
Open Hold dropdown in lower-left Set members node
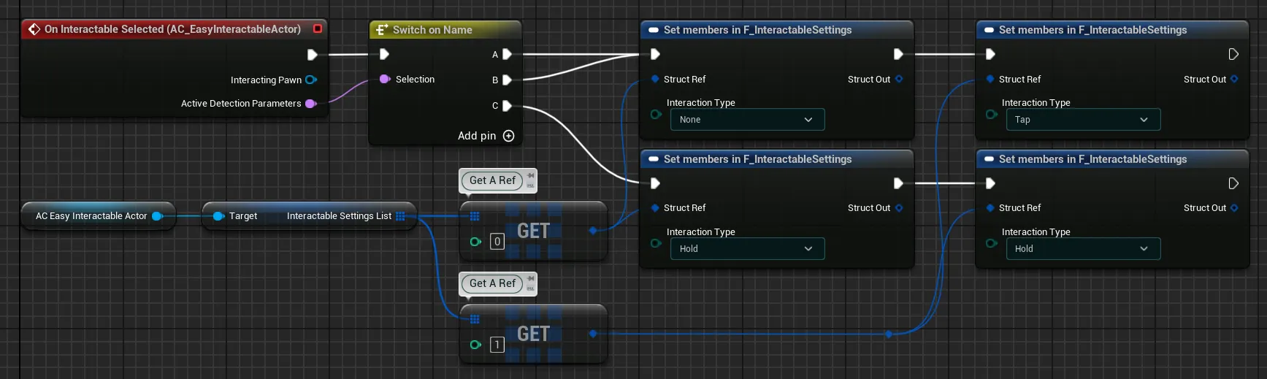747,249
